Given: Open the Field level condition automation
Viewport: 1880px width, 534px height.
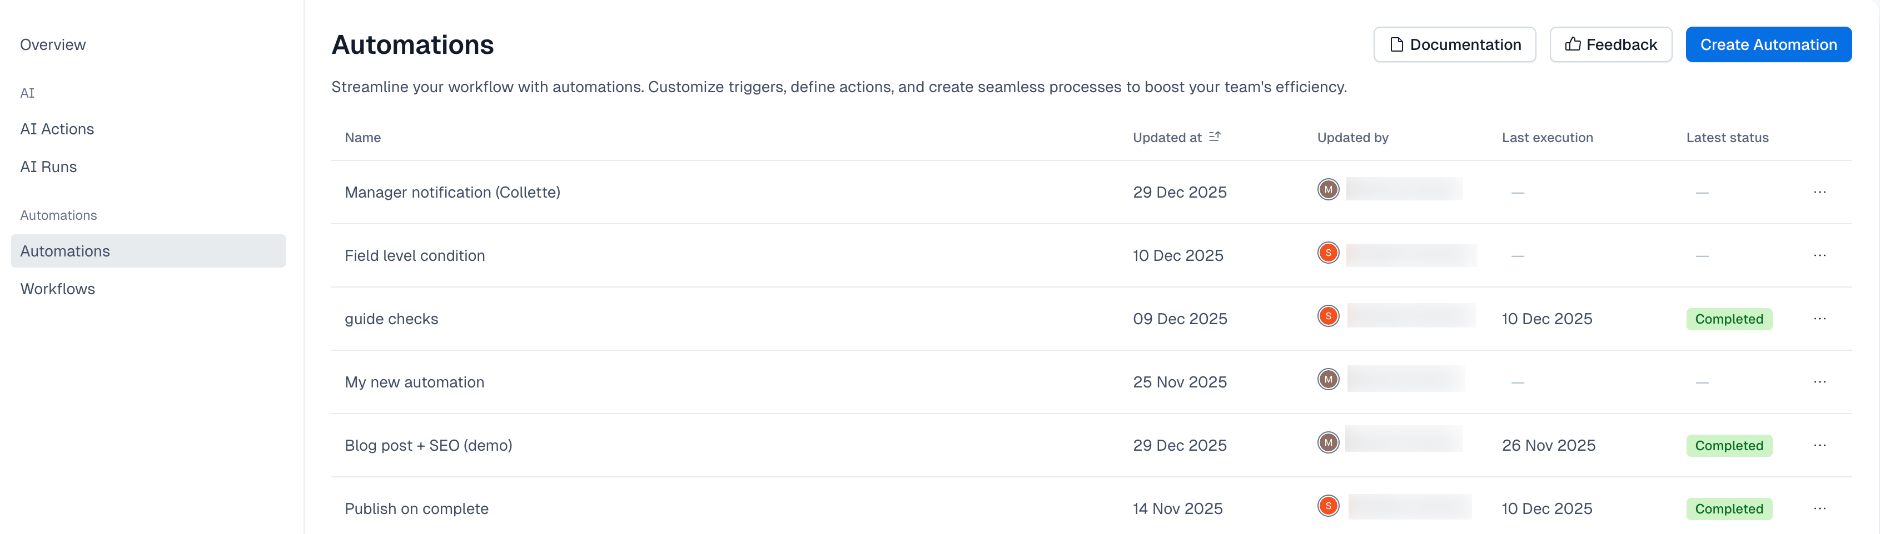Looking at the screenshot, I should point(415,256).
